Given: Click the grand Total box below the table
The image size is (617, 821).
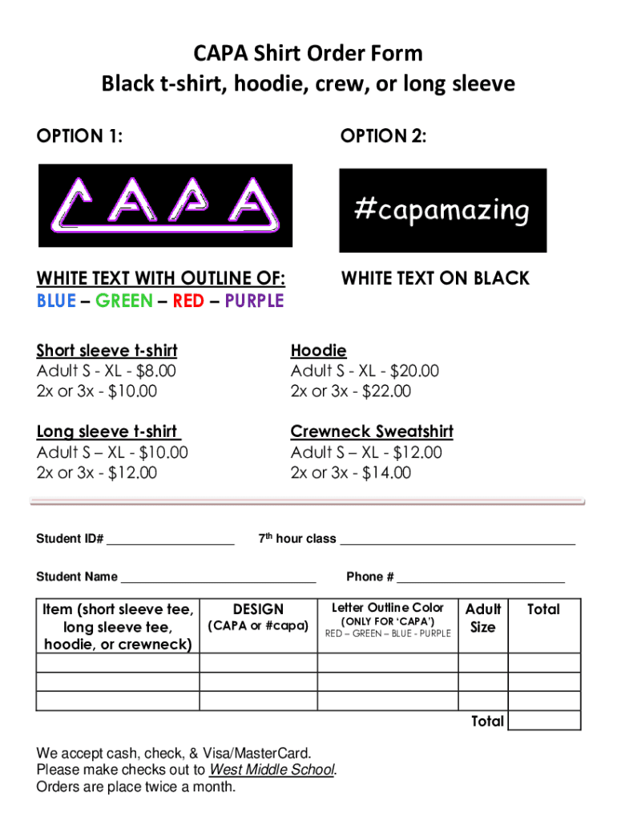Looking at the screenshot, I should (x=544, y=721).
